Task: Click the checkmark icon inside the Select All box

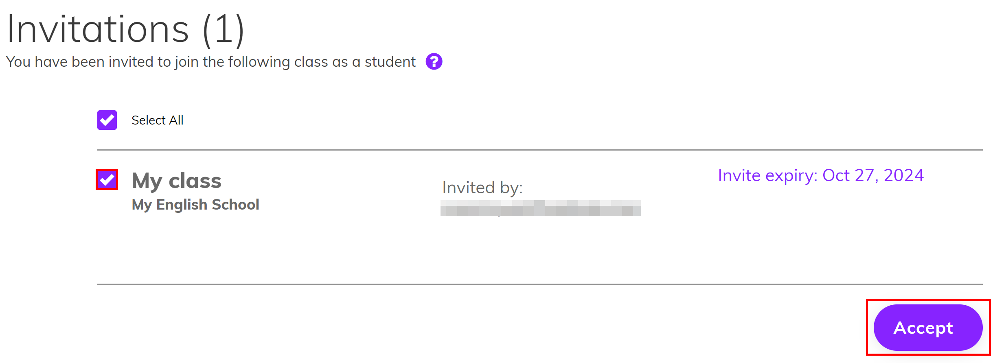Action: tap(107, 120)
